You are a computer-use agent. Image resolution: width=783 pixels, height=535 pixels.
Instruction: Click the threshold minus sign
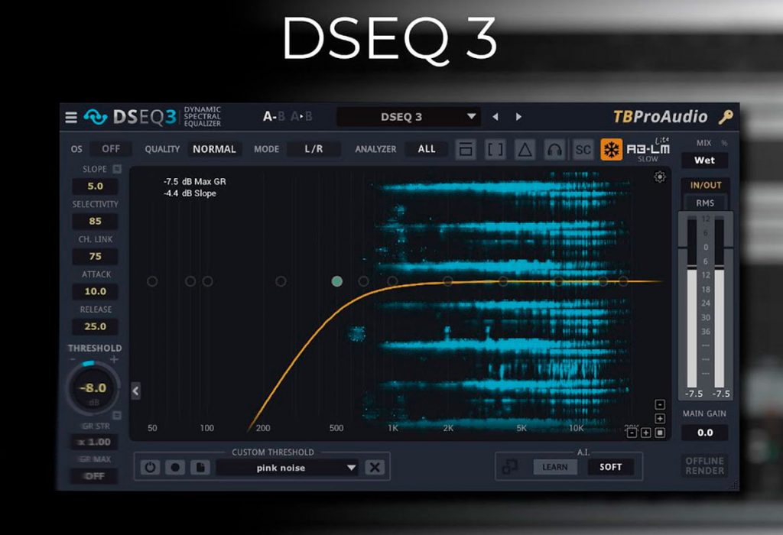(x=73, y=359)
